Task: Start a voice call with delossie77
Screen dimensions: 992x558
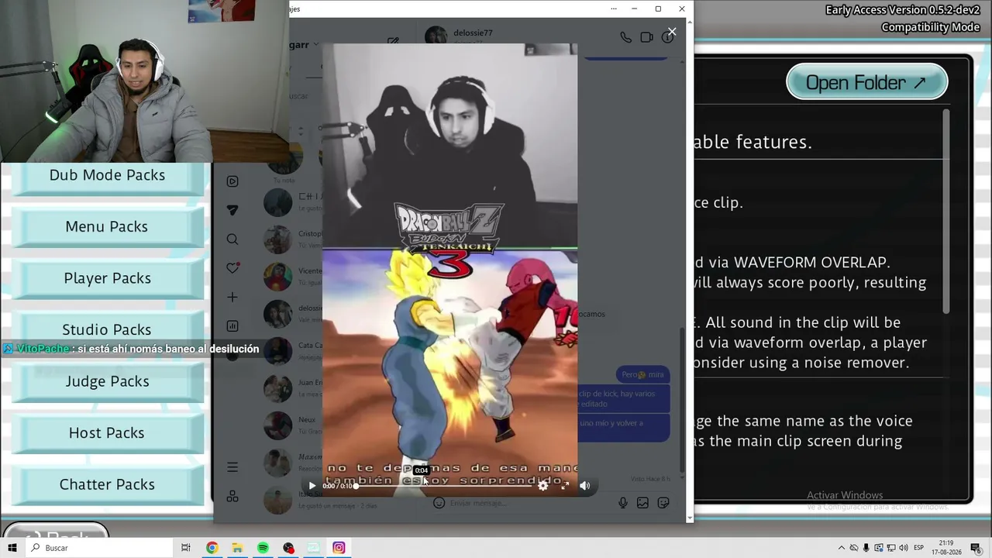Action: pyautogui.click(x=625, y=37)
